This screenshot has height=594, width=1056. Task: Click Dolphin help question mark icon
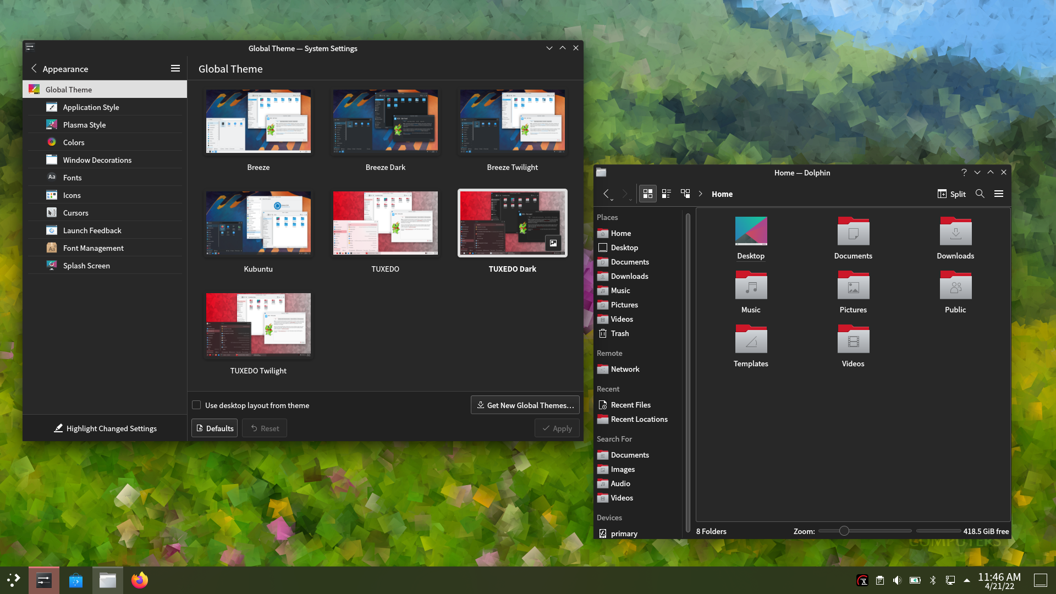pos(964,172)
